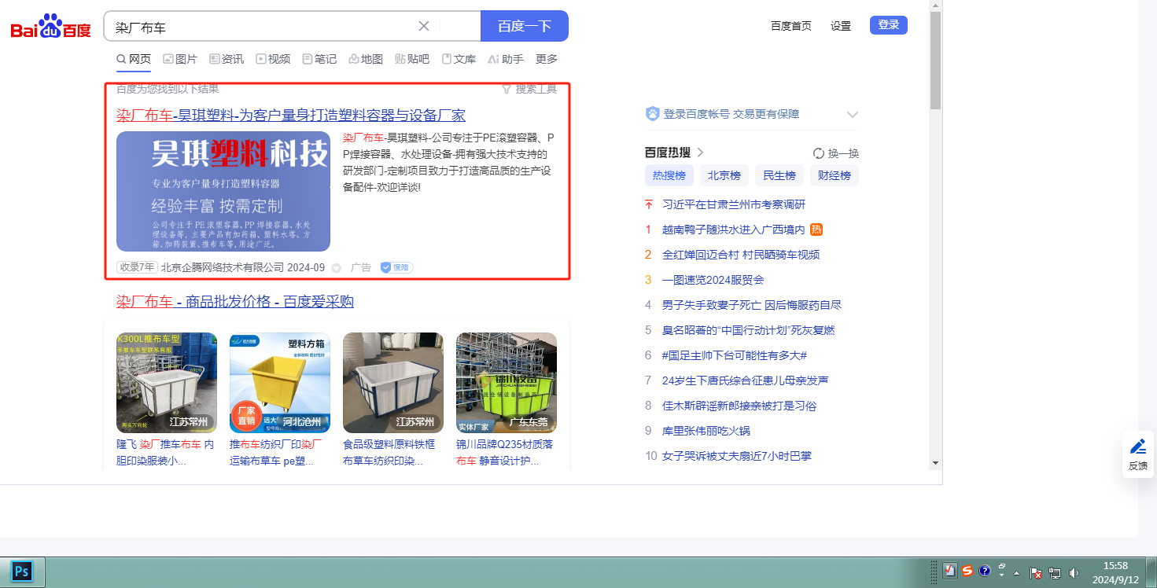Viewport: 1157px width, 588px height.
Task: Open hot search 库里张伟丽吃火锅
Action: point(706,431)
